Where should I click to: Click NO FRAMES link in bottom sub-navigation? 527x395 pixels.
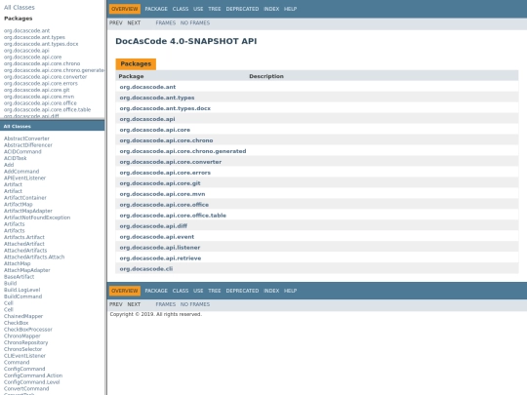coord(195,304)
